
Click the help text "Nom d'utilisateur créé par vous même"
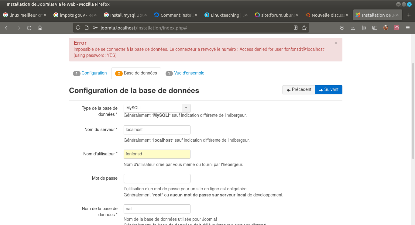pyautogui.click(x=183, y=165)
